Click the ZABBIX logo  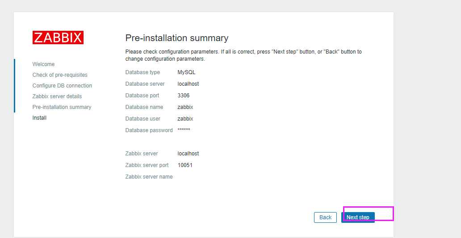(x=58, y=38)
